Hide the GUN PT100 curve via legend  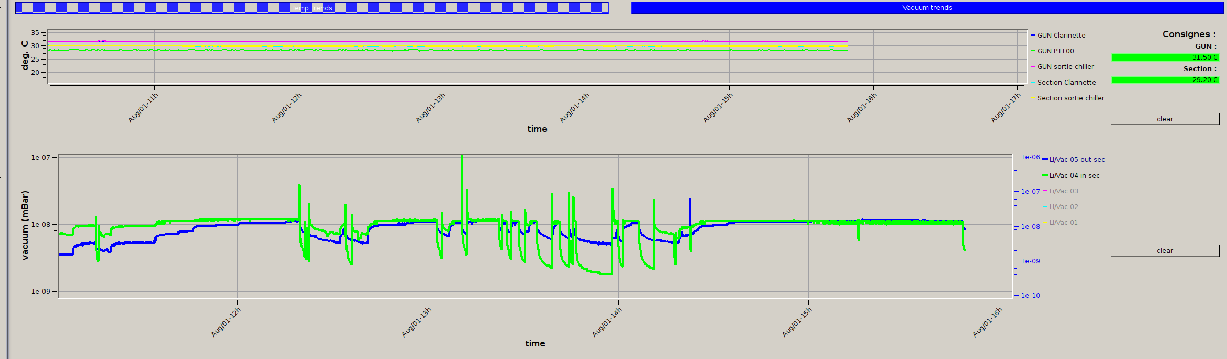pos(1055,51)
